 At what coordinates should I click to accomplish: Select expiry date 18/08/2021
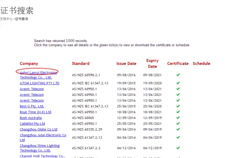click(x=152, y=112)
